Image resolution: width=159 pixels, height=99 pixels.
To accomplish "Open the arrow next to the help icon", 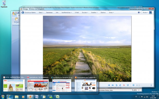I will tap(141, 13).
